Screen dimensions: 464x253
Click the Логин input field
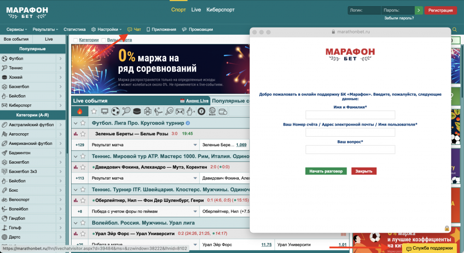tap(364, 10)
